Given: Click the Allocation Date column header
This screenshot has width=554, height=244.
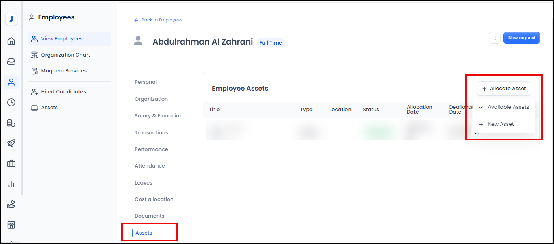Looking at the screenshot, I should (419, 110).
